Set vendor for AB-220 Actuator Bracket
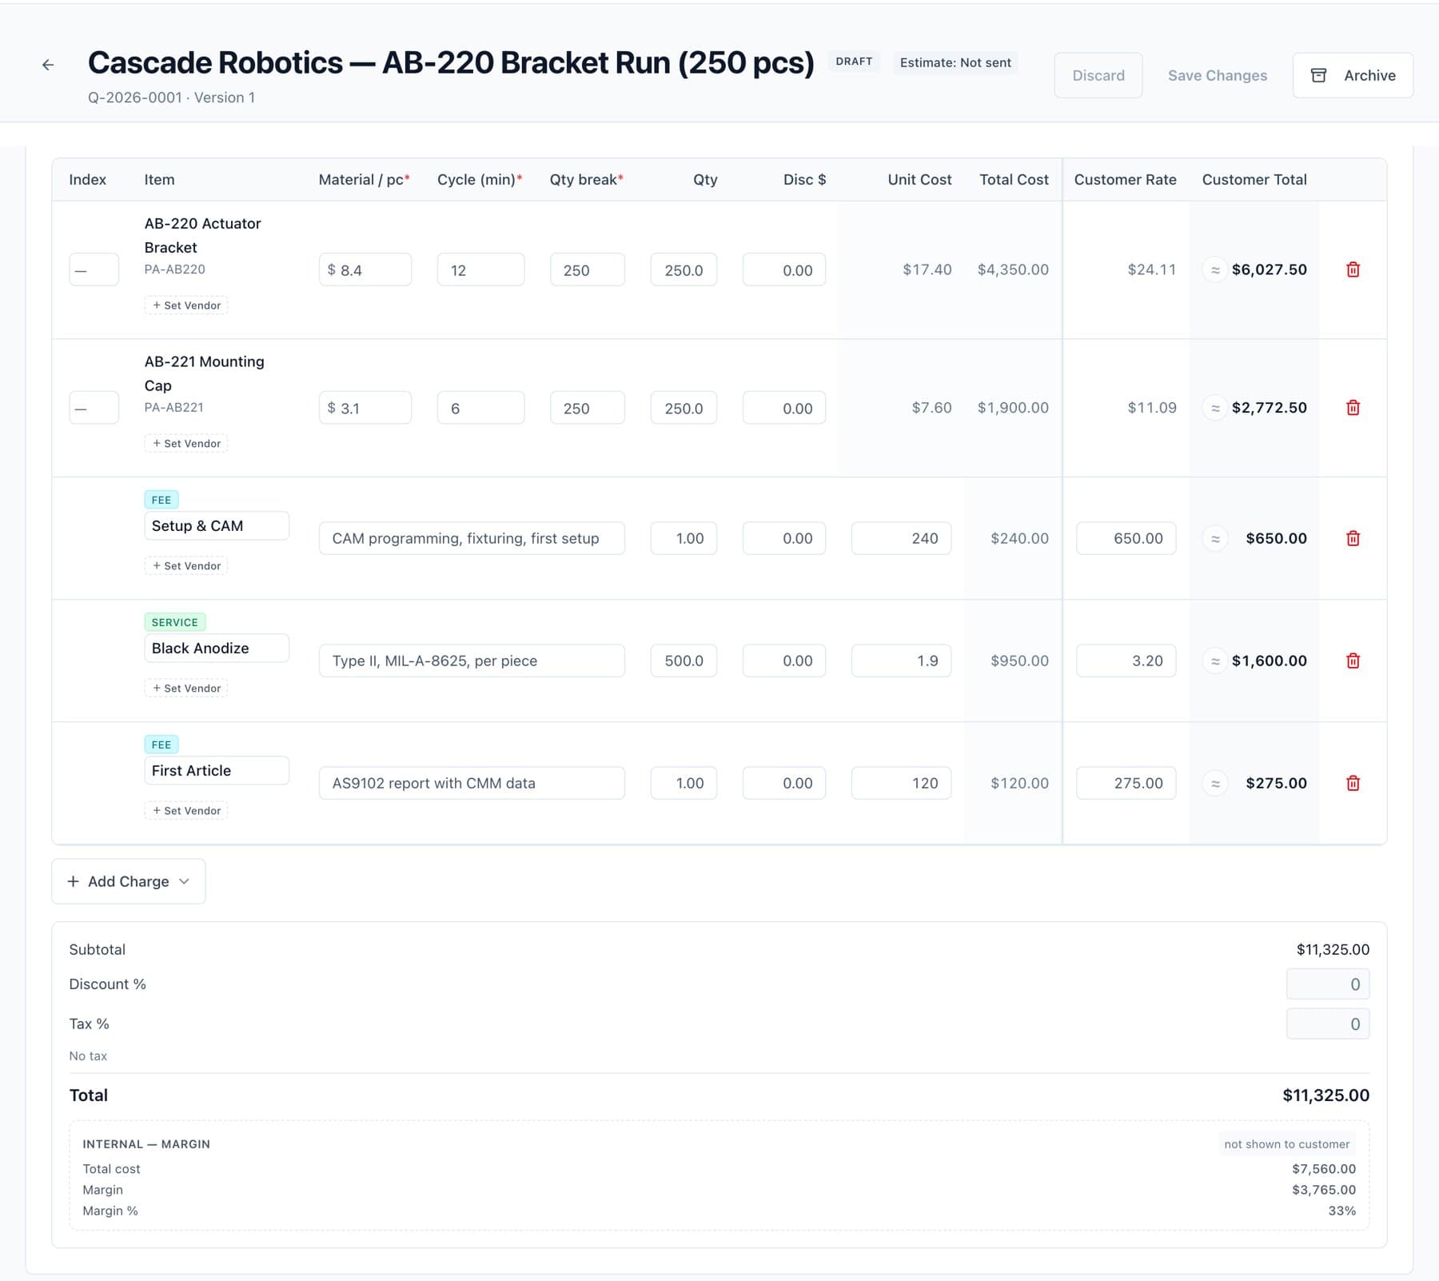Screen dimensions: 1439x1281 coord(186,305)
